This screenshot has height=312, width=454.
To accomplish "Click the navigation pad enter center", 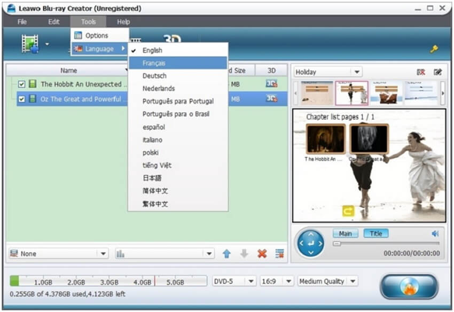I will pos(311,243).
